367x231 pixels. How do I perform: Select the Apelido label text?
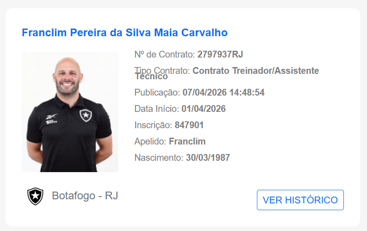click(150, 141)
